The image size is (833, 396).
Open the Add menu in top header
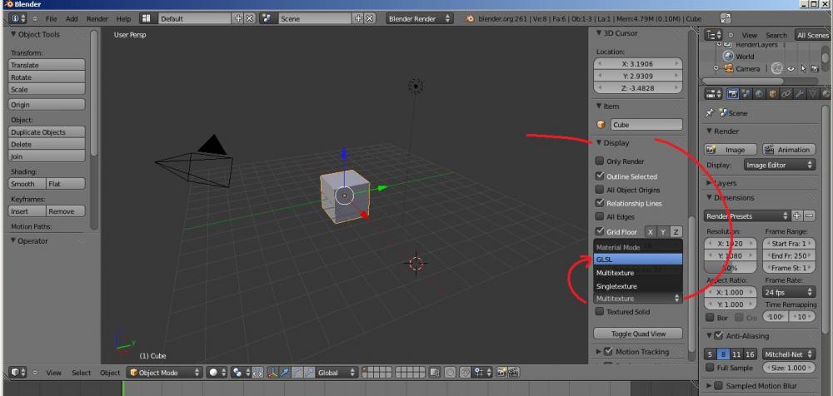72,18
